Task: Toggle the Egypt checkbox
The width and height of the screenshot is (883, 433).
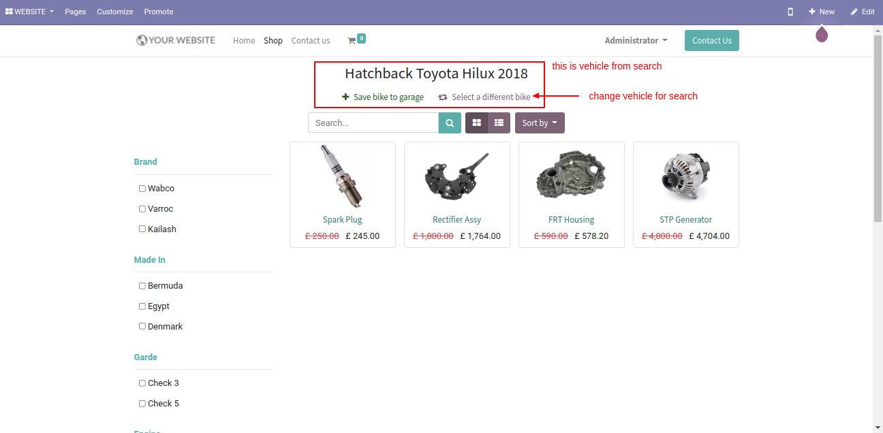Action: 142,306
